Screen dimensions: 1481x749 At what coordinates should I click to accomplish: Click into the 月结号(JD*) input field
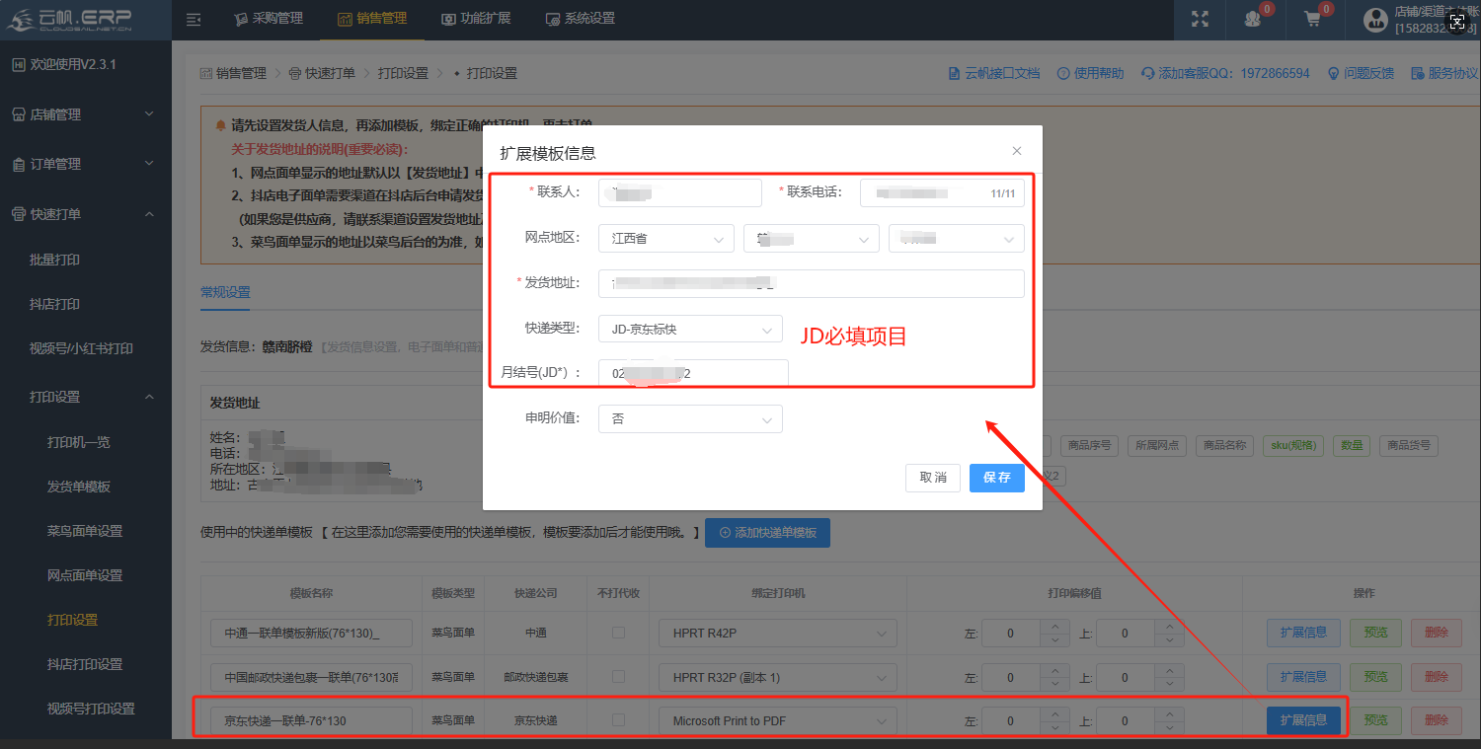pyautogui.click(x=693, y=374)
